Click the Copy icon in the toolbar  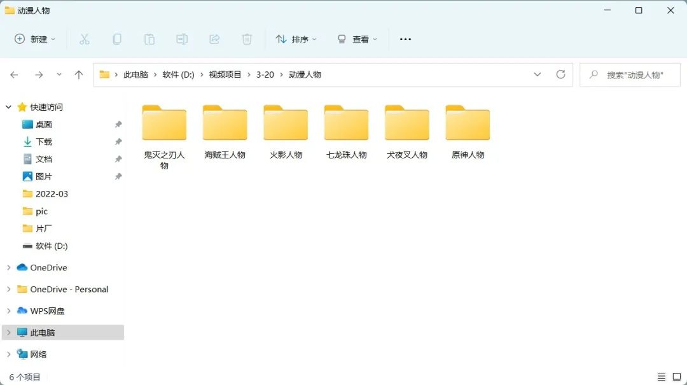(x=117, y=39)
